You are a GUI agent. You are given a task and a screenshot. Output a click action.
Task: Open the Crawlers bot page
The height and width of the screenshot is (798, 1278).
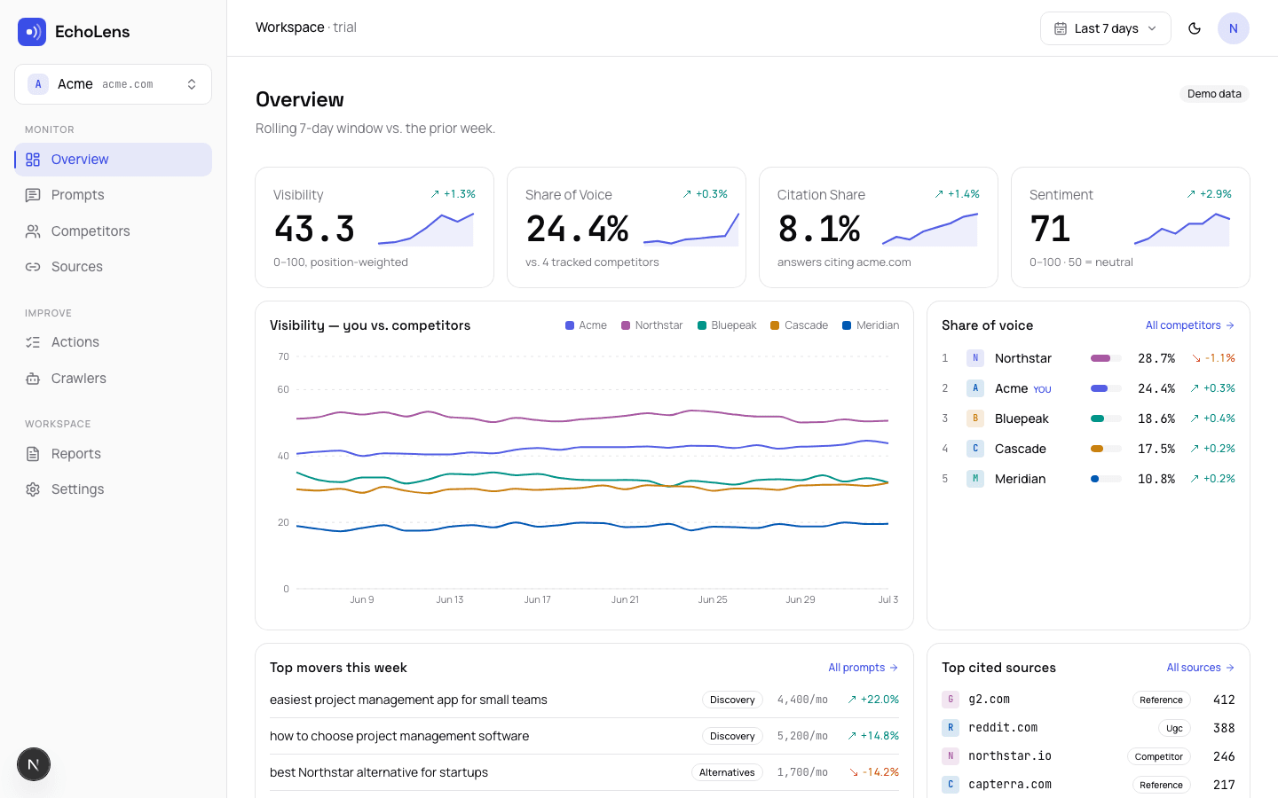(x=114, y=379)
